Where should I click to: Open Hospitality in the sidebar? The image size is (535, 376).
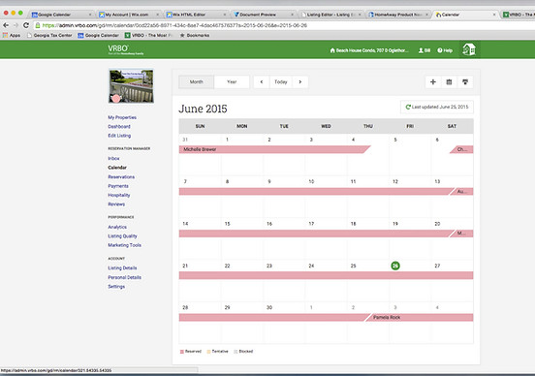point(119,195)
